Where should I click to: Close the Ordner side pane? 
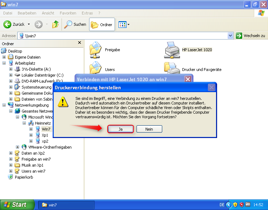coord(80,43)
